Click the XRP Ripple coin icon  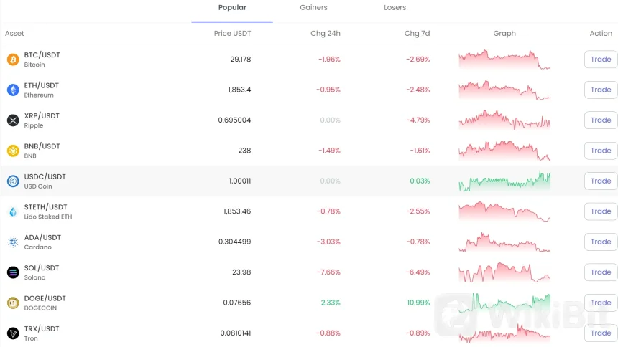pyautogui.click(x=13, y=120)
